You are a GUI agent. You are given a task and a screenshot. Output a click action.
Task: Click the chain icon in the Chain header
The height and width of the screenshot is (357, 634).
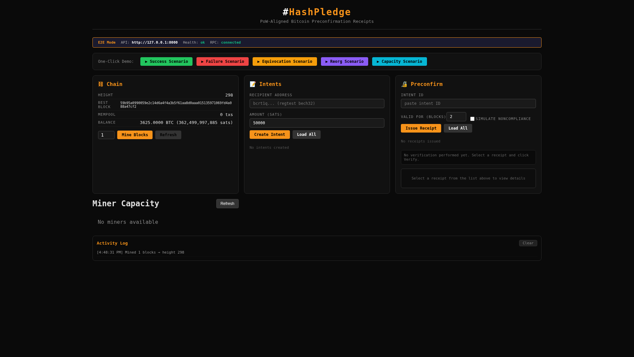point(101,84)
